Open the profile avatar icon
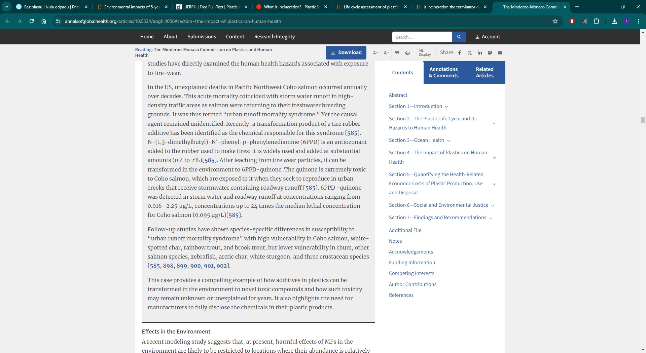This screenshot has width=646, height=353. (626, 21)
